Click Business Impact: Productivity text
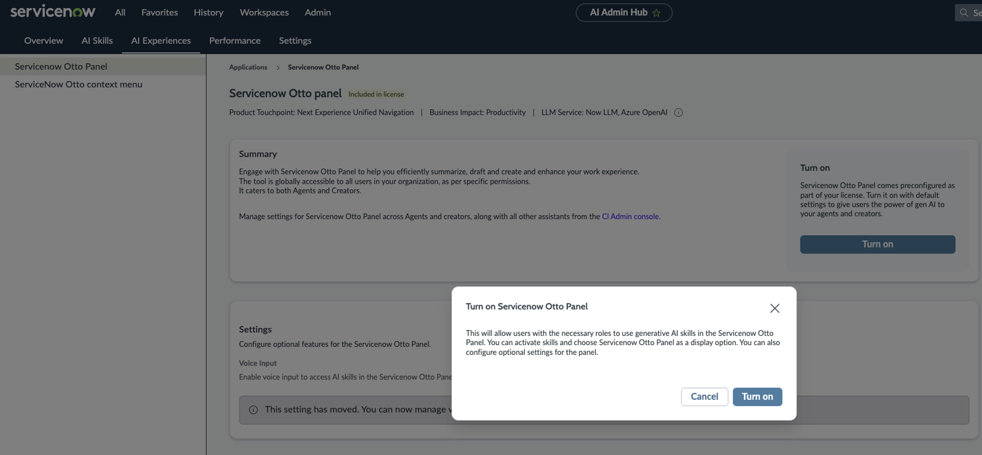Viewport: 982px width, 455px height. pyautogui.click(x=477, y=112)
